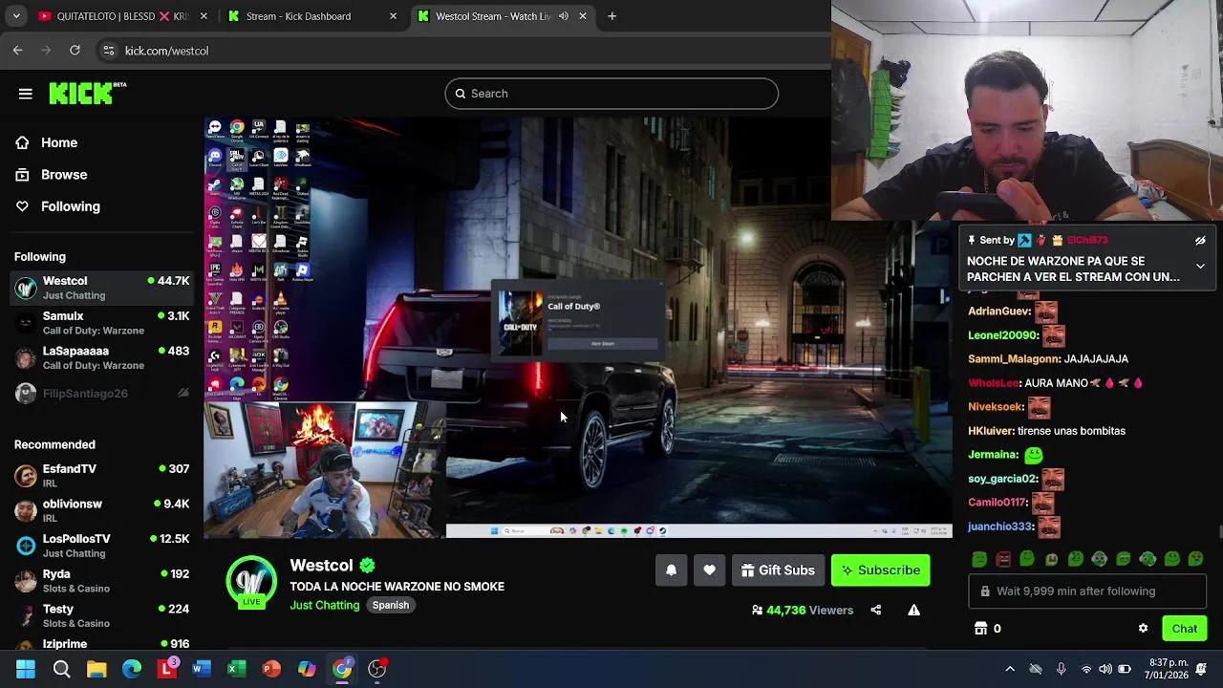The image size is (1223, 688).
Task: Switch to QUITATELOTO browser tab
Action: (x=121, y=16)
